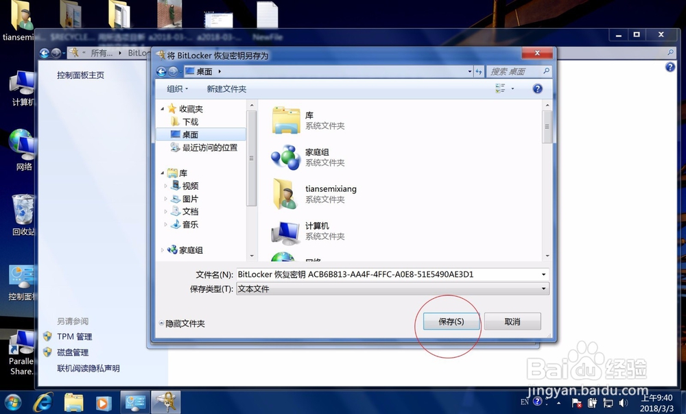Viewport: 686px width, 414px height.
Task: Click the forward arrow in the save dialog
Action: [173, 71]
